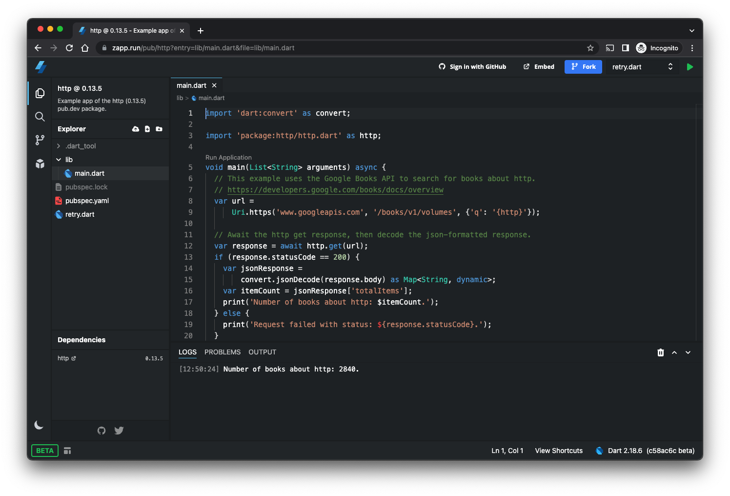Toggle dark mode moon icon

coord(39,425)
